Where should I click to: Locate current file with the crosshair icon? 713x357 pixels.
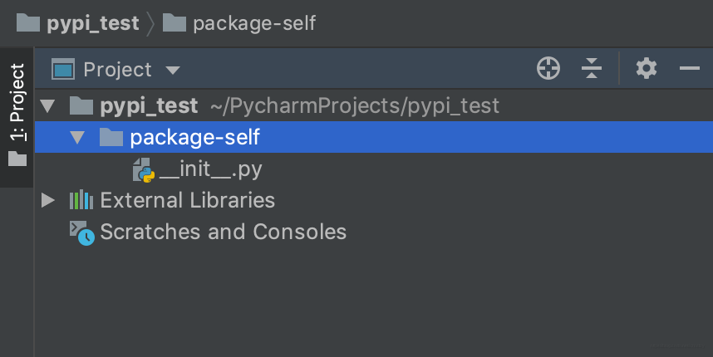tap(548, 69)
